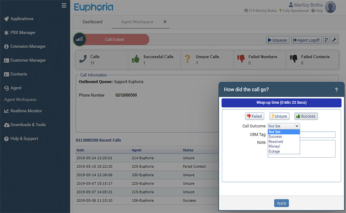This screenshot has height=213, width=346.
Task: Click the Failed Numbers thumbs-down icon
Action: click(241, 59)
